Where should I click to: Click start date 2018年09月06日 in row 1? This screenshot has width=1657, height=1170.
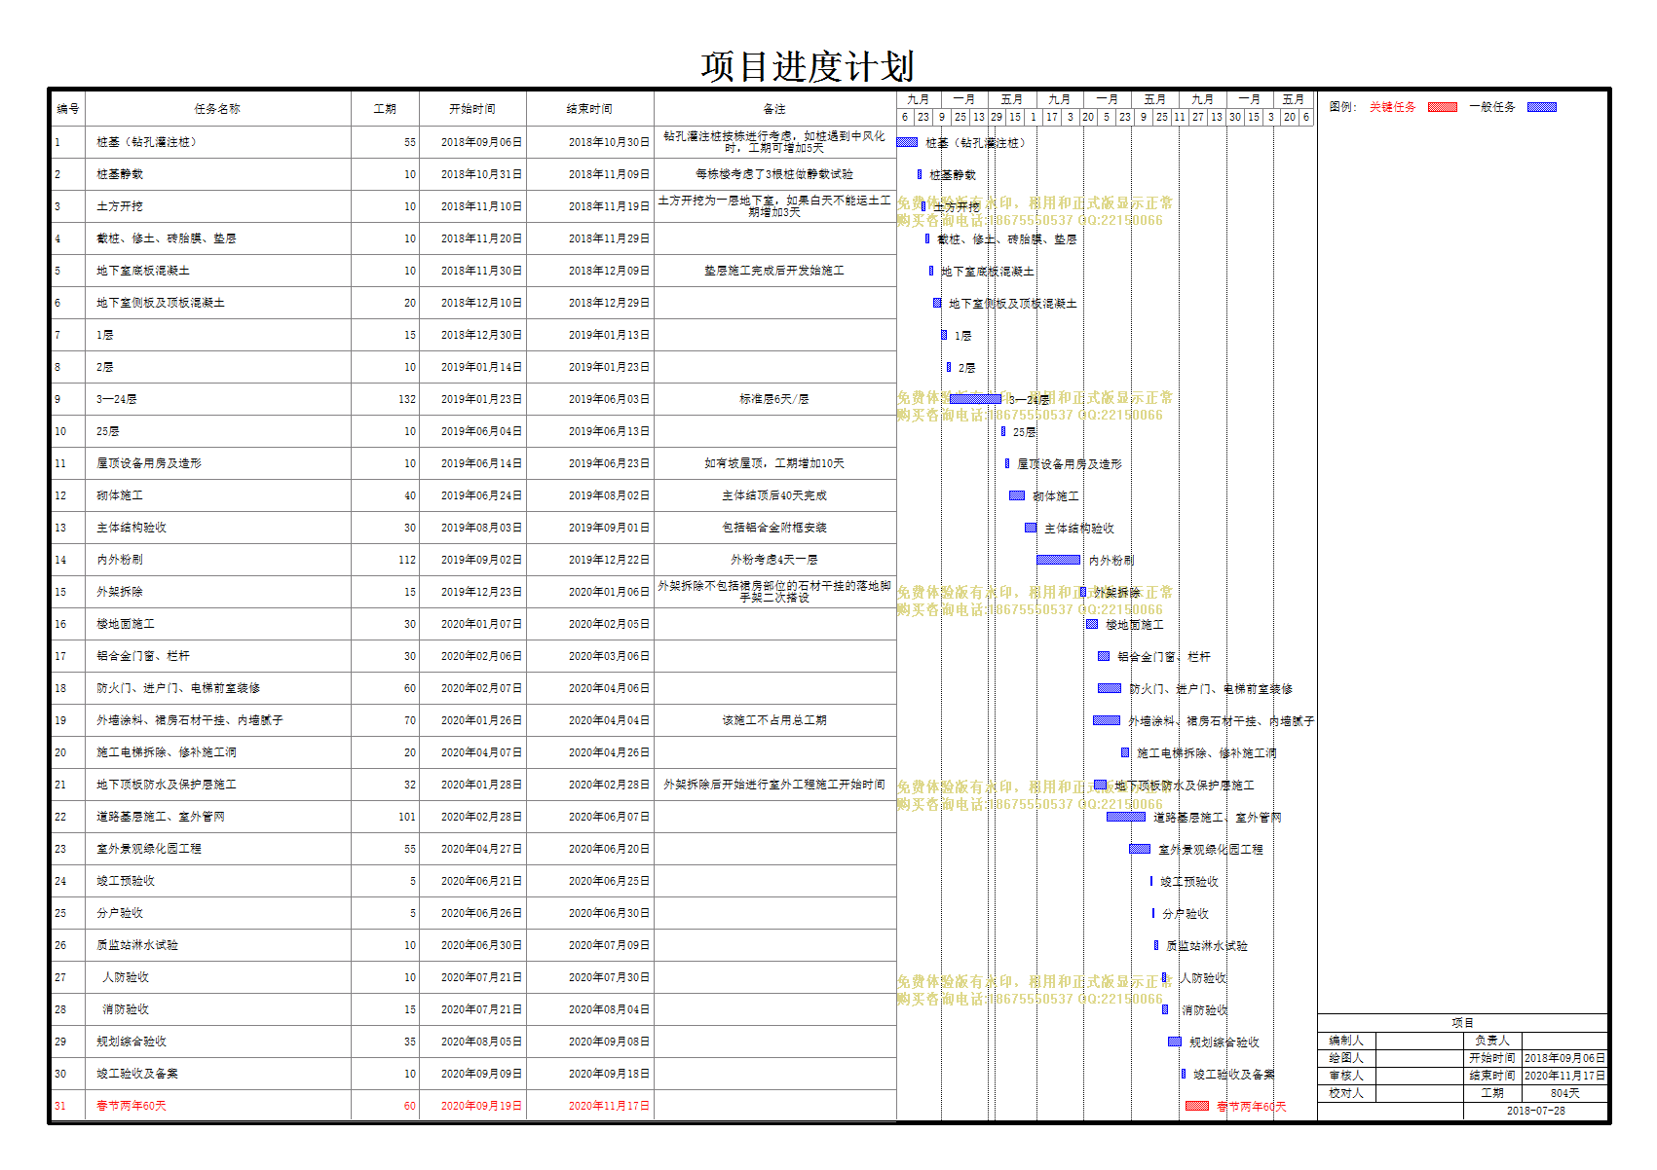coord(481,142)
